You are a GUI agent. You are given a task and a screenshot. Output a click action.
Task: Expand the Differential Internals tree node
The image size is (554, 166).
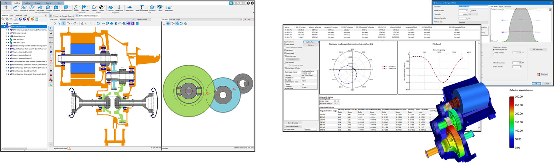(x=6, y=33)
